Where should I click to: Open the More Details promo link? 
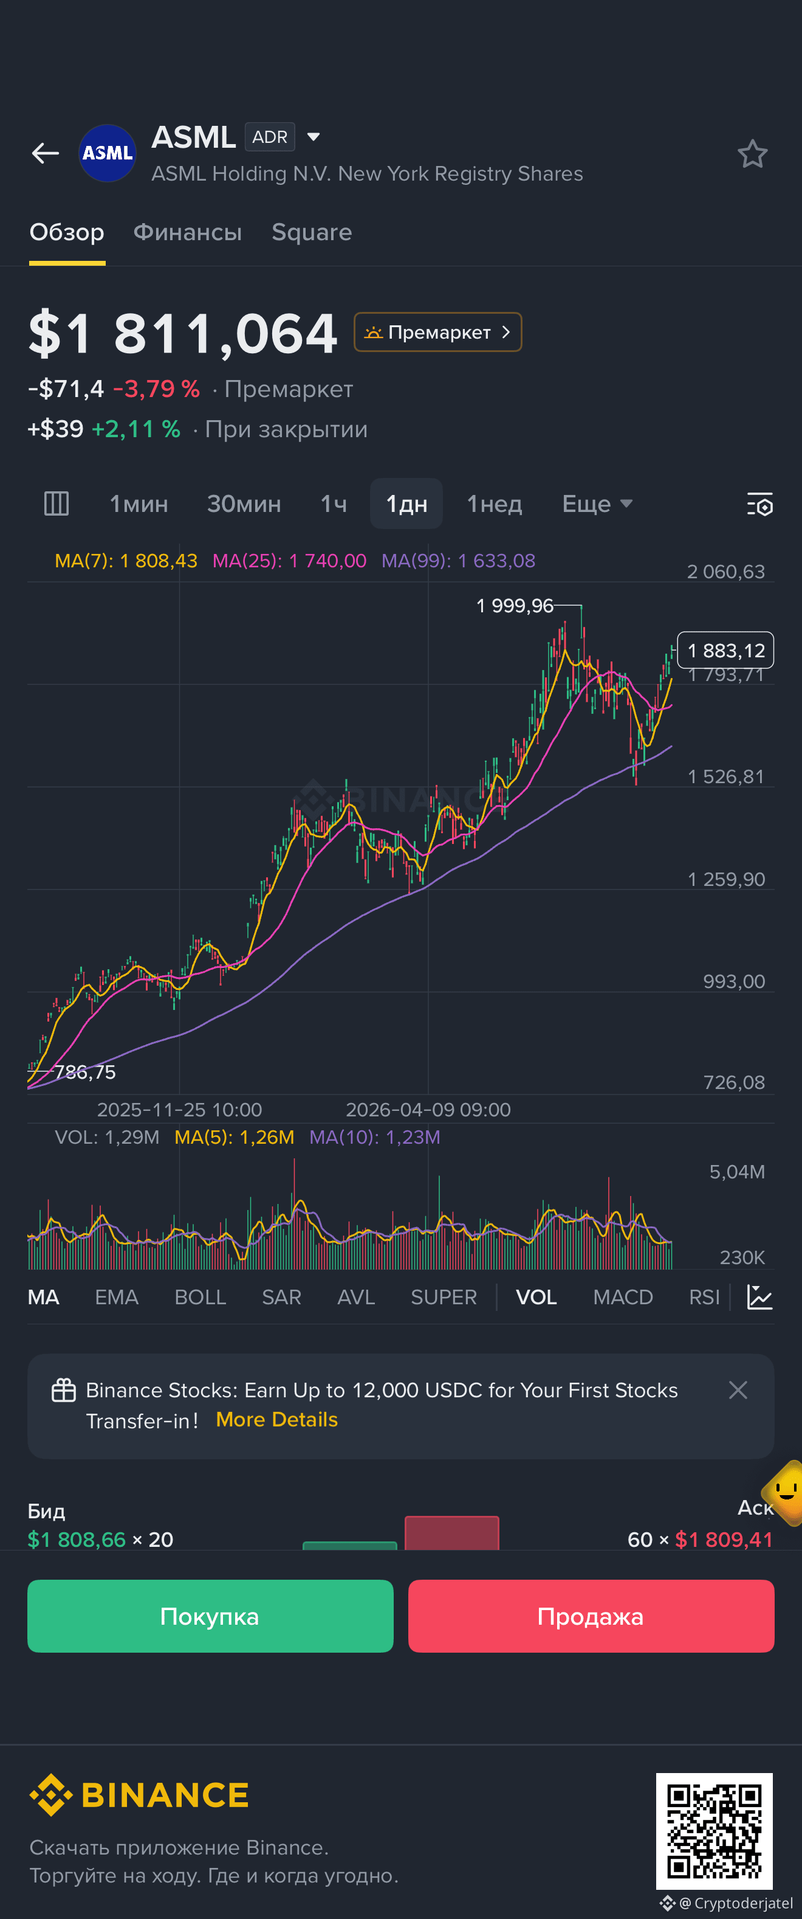277,1420
